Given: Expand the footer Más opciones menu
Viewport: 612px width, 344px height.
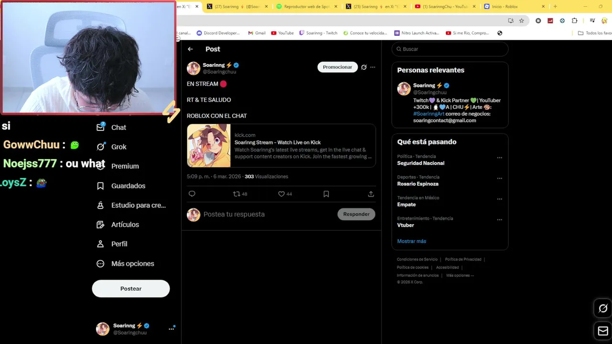Looking at the screenshot, I should (x=460, y=276).
